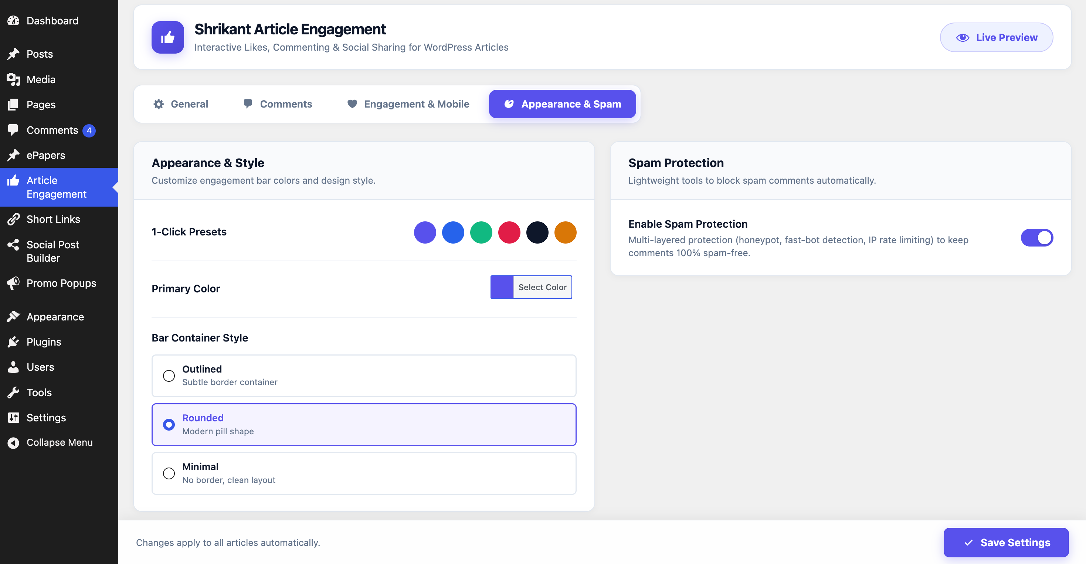This screenshot has width=1086, height=564.
Task: Toggle Enable Spam Protection switch
Action: tap(1037, 238)
